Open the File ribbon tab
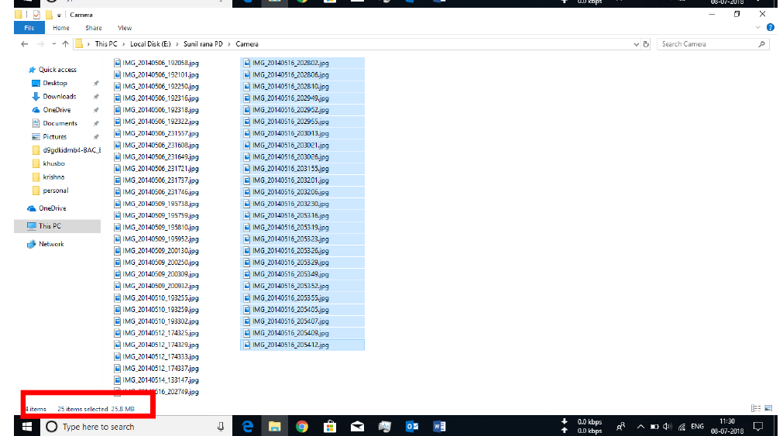 click(29, 28)
